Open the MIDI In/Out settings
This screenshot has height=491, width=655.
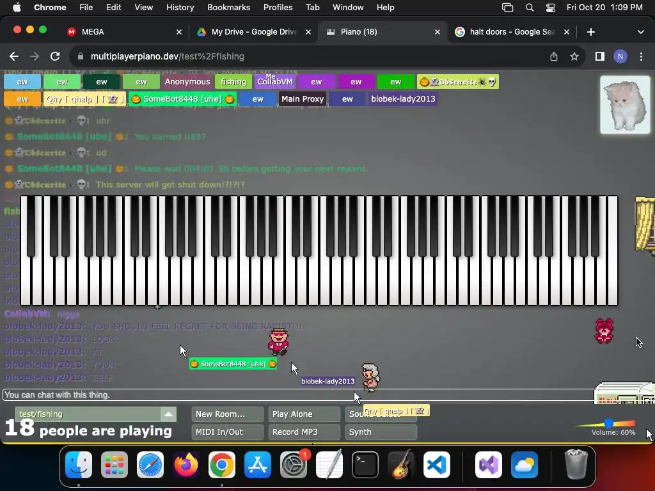point(228,432)
